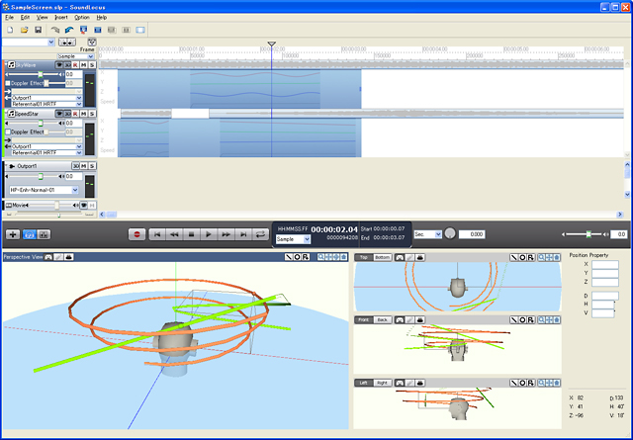Mute the SkyWave track with M

pos(83,65)
